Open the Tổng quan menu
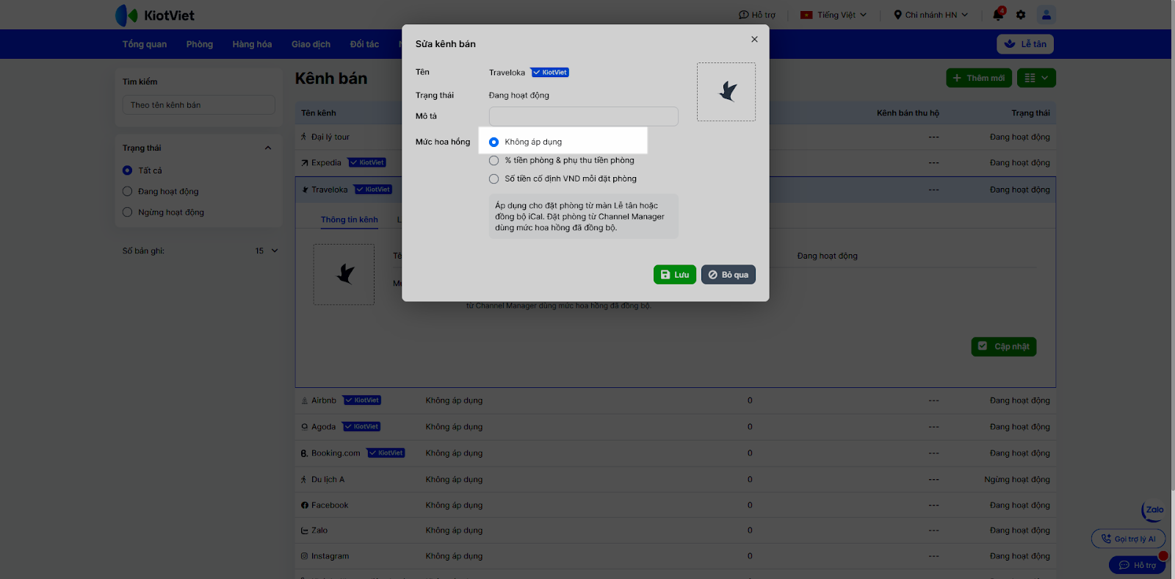1175x579 pixels. click(x=145, y=44)
